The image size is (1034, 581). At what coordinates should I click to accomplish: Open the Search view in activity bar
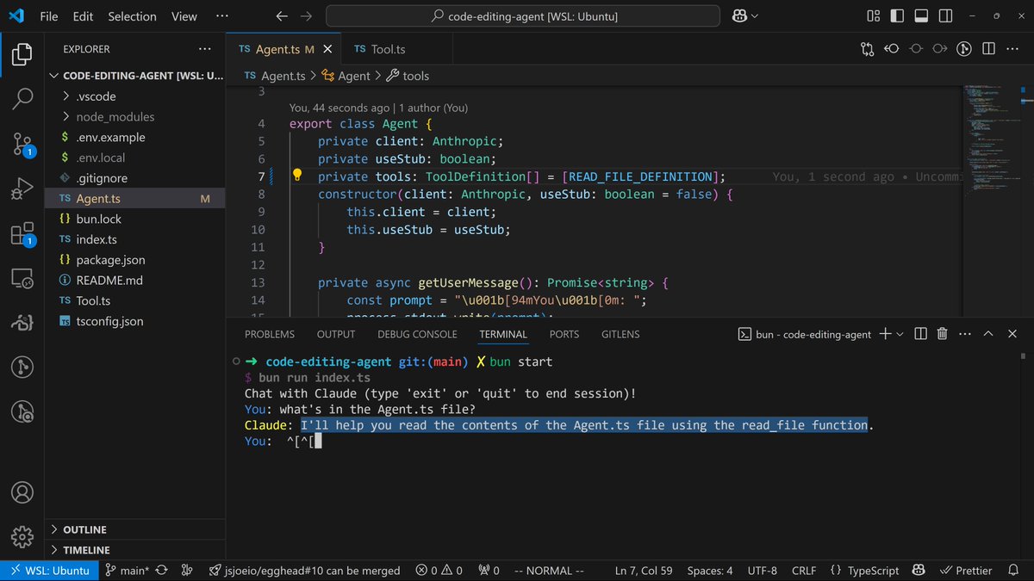tap(22, 98)
